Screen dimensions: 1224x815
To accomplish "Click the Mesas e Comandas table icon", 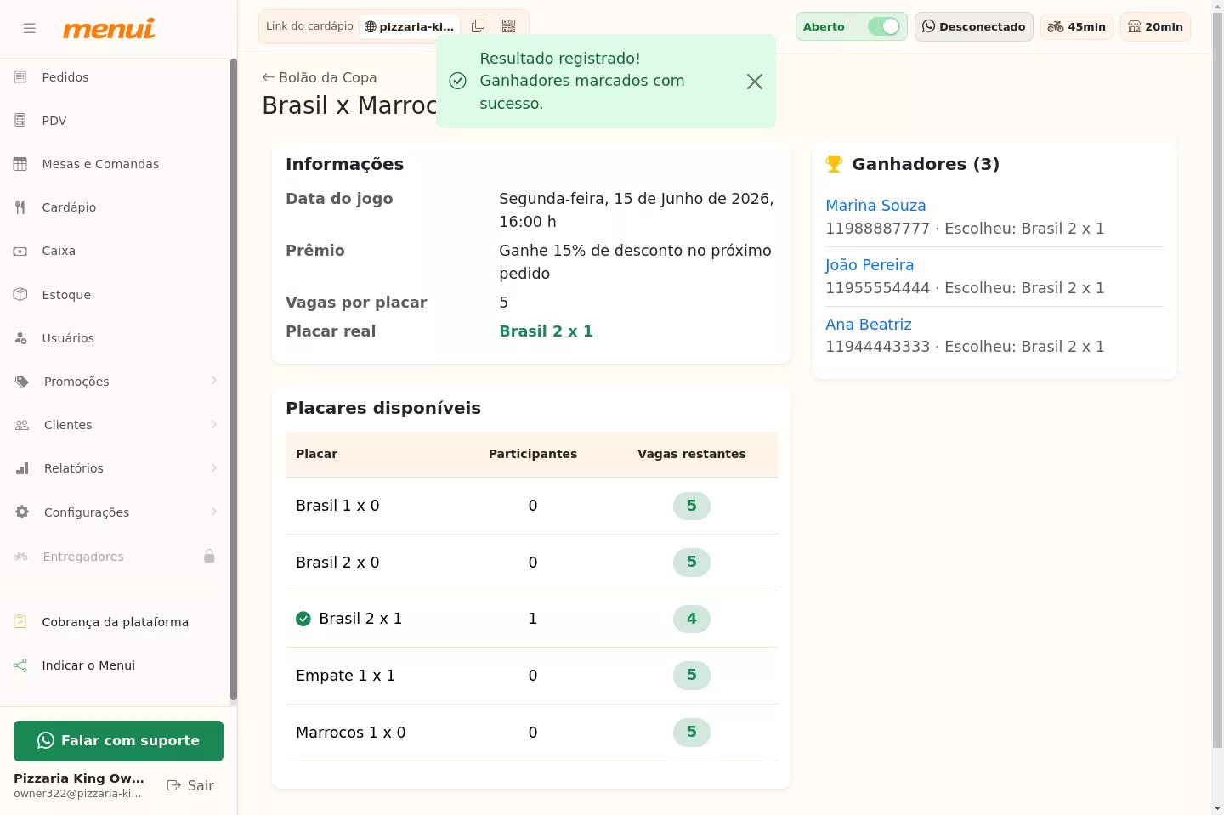I will point(20,164).
